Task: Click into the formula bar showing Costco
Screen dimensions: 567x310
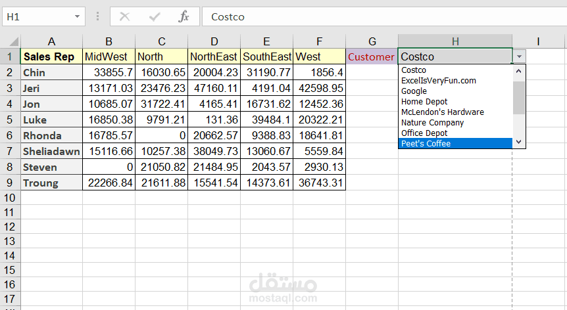Action: pos(382,16)
